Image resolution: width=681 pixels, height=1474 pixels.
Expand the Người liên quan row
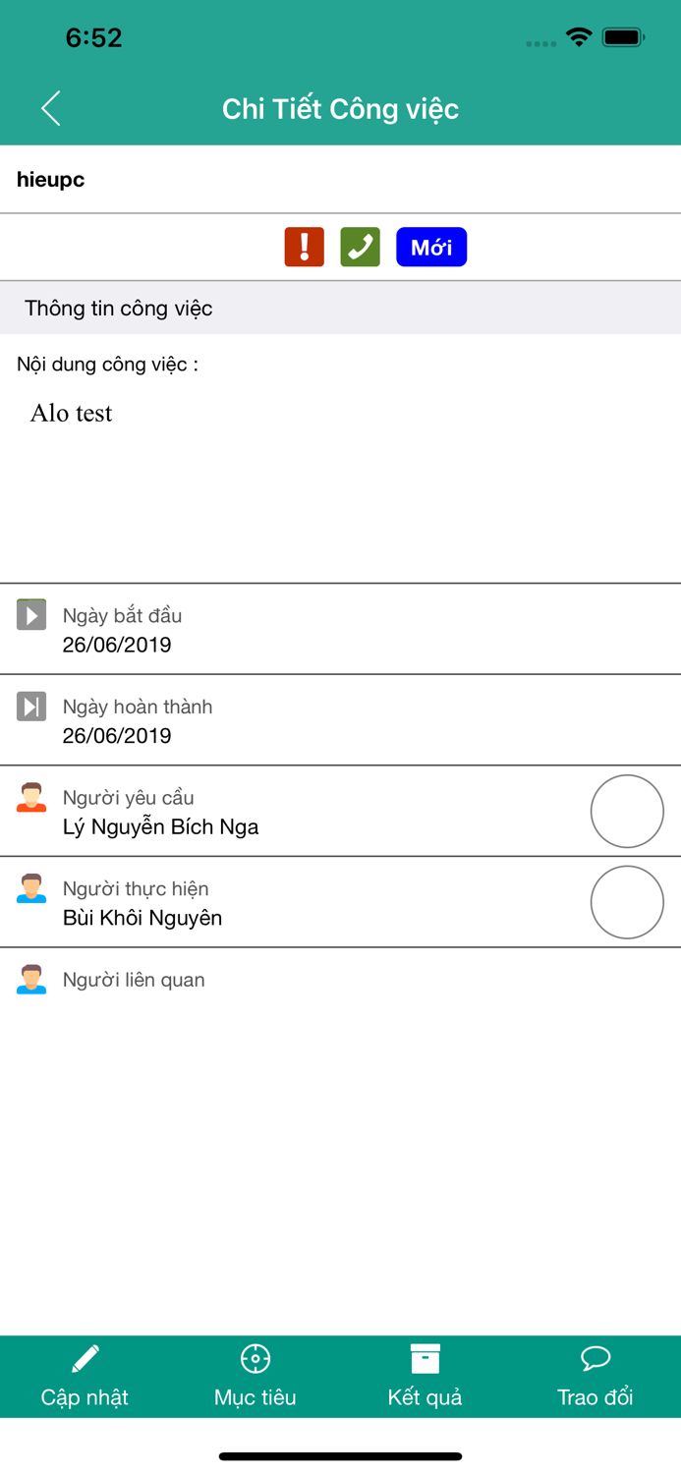click(340, 979)
